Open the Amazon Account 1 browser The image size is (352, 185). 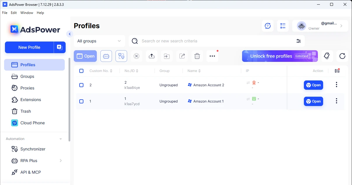point(313,101)
